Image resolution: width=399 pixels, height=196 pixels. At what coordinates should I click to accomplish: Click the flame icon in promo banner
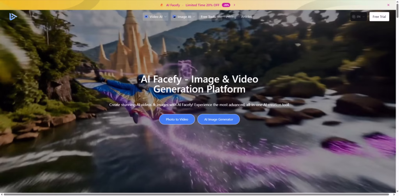pos(161,5)
